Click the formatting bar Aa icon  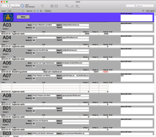click(143, 11)
